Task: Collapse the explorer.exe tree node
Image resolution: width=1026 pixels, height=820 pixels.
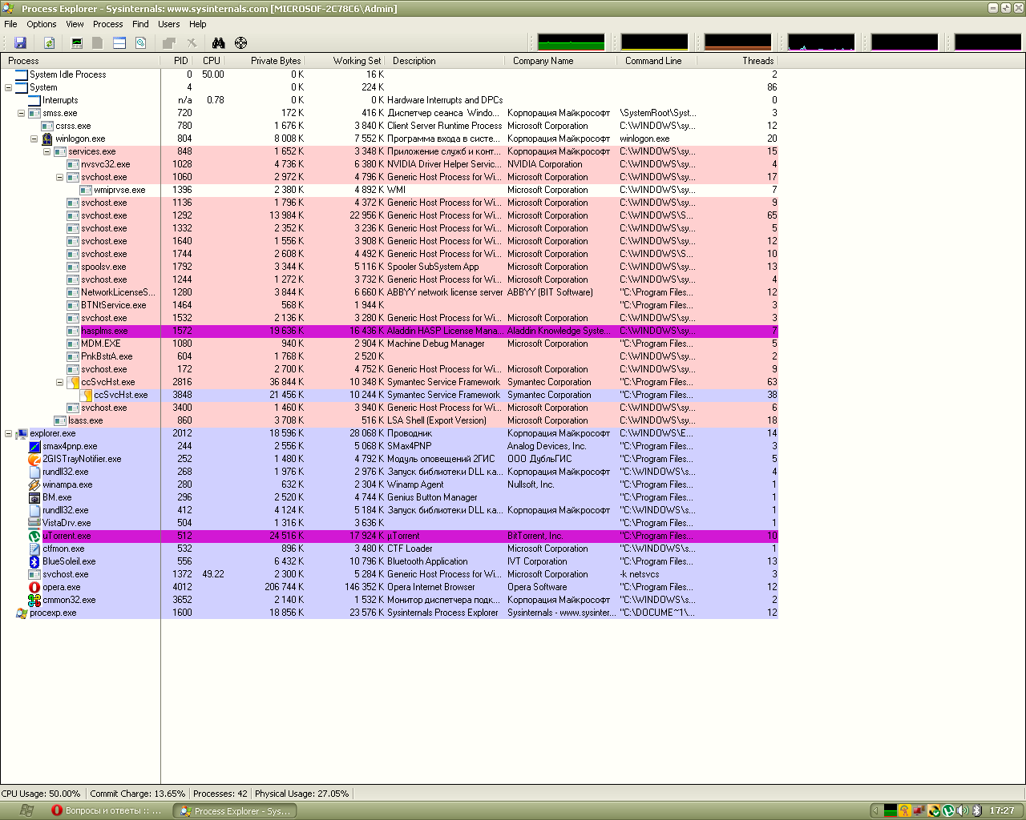Action: click(8, 433)
